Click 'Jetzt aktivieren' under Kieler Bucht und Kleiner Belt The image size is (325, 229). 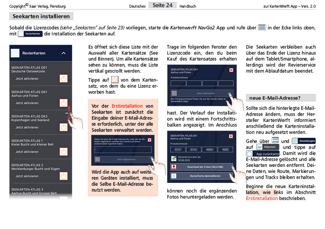[x=27, y=152]
